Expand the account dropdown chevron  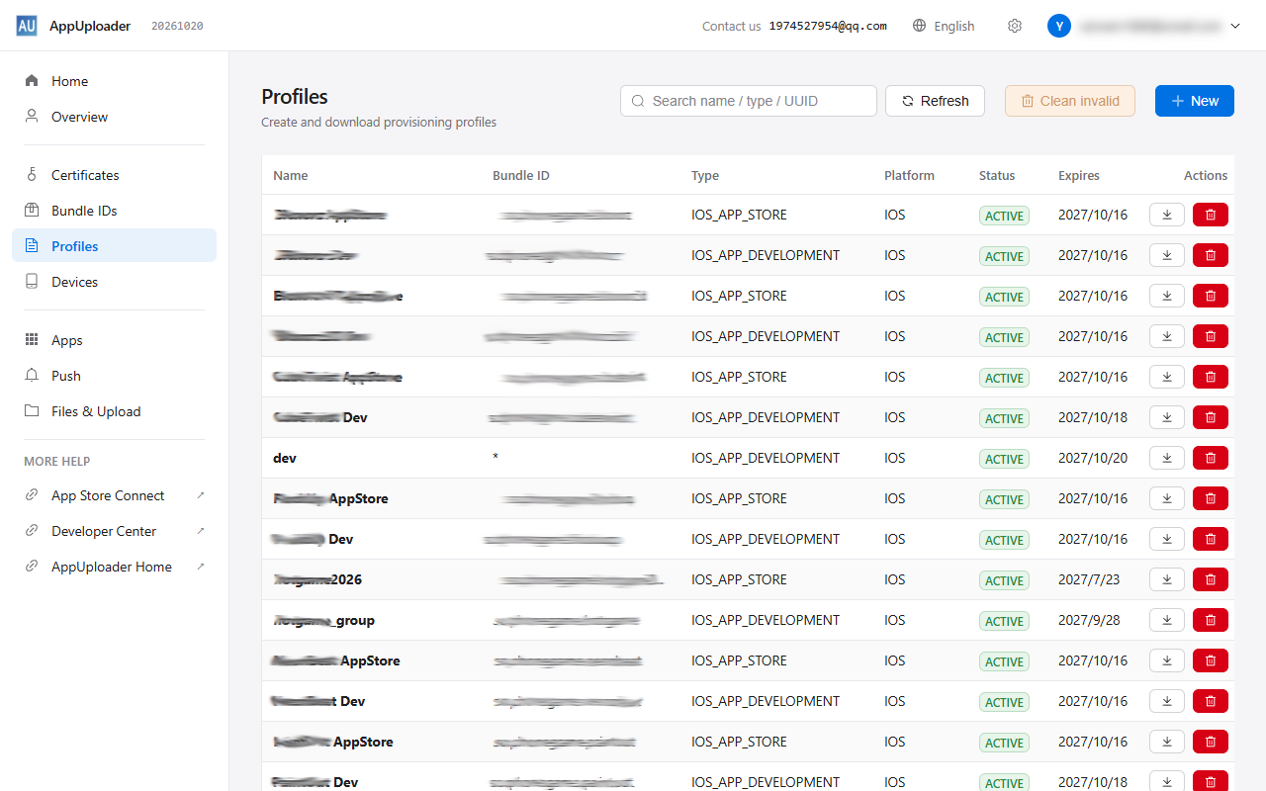click(1235, 26)
